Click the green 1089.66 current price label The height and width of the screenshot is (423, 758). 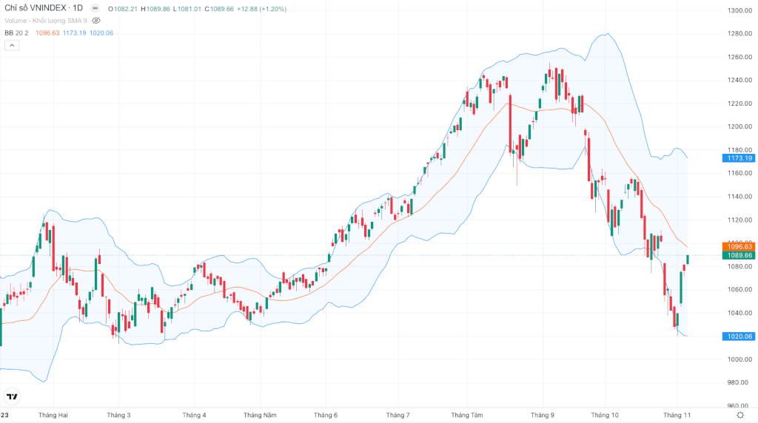pos(739,255)
